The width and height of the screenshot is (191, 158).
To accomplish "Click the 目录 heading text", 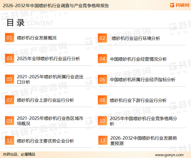I will coord(15,23).
